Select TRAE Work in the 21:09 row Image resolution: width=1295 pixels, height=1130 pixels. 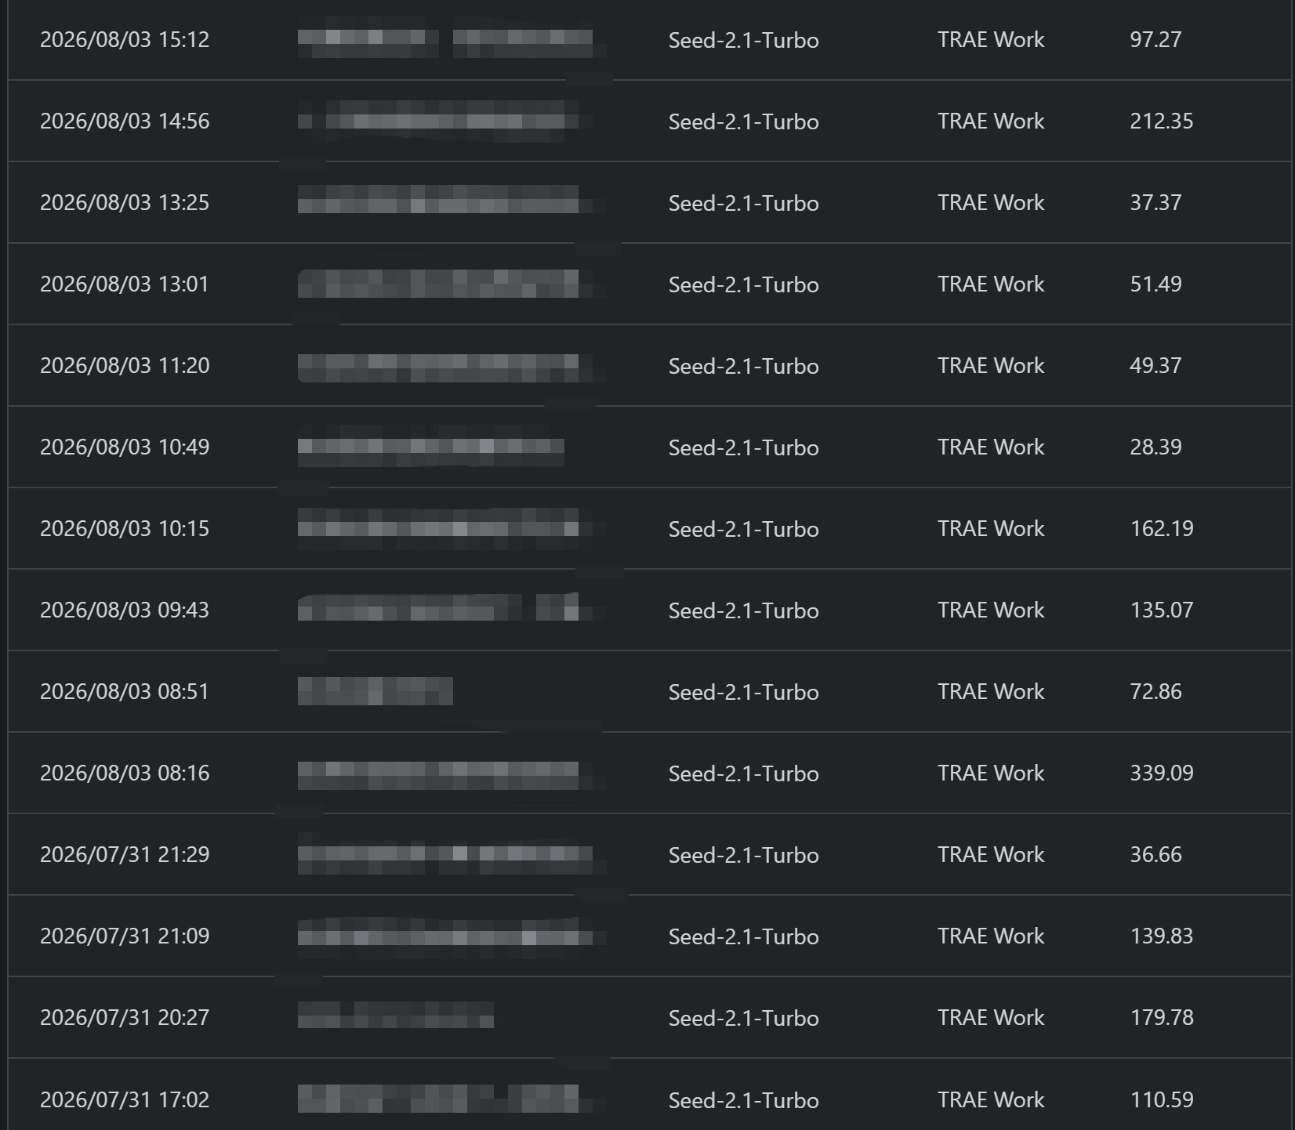pyautogui.click(x=991, y=936)
